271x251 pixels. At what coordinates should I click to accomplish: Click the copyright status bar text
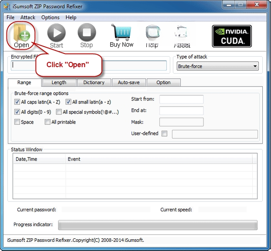click(x=75, y=240)
